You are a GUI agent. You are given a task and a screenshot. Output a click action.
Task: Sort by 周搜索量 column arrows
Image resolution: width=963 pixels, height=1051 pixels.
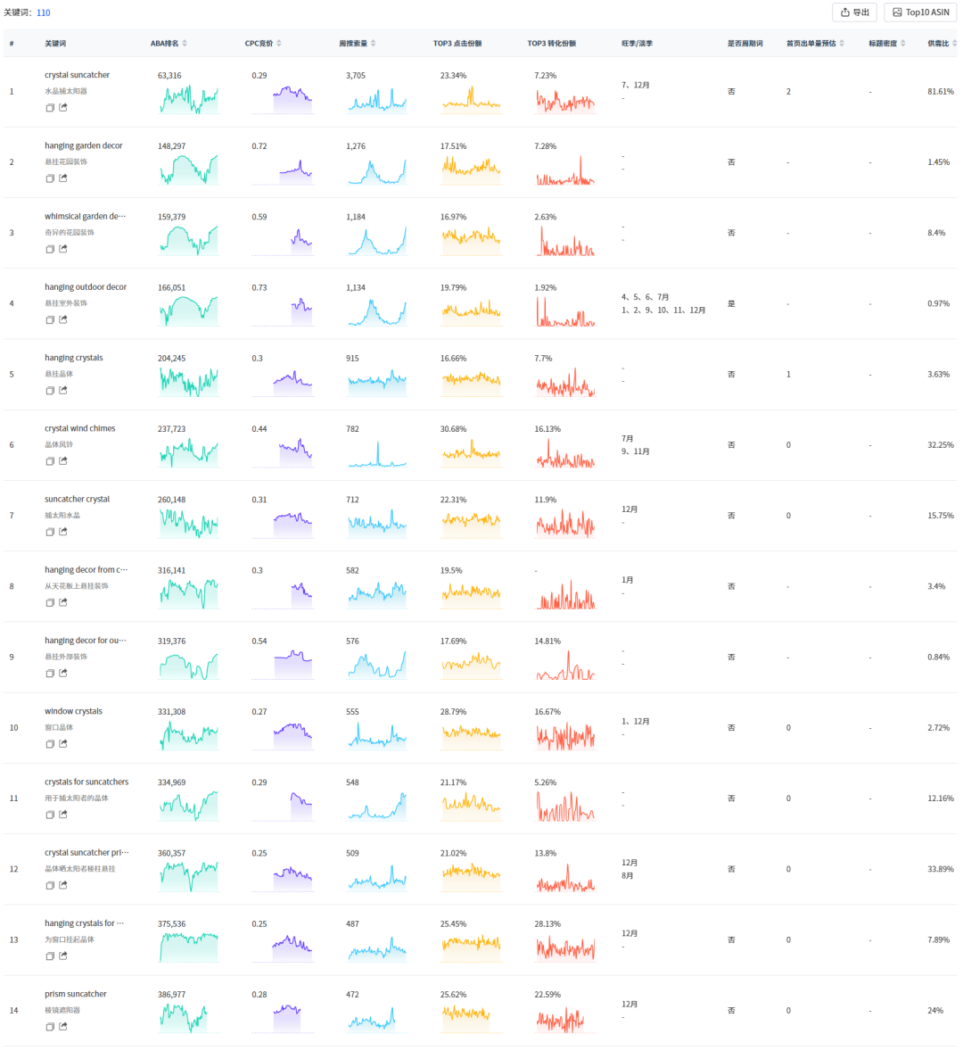point(373,44)
